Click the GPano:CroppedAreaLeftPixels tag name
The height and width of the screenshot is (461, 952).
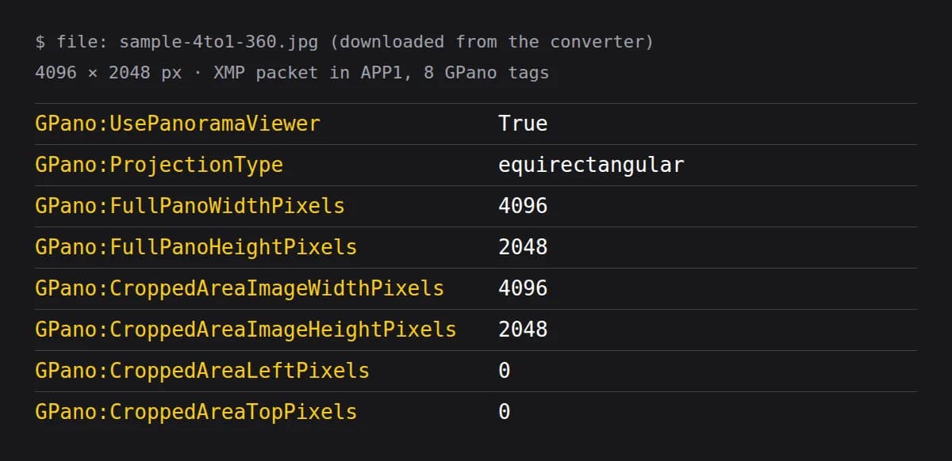[x=202, y=371]
